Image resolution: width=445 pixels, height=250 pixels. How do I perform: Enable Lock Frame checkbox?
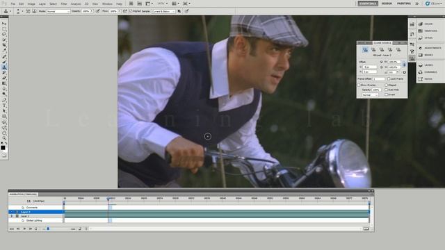[389, 78]
